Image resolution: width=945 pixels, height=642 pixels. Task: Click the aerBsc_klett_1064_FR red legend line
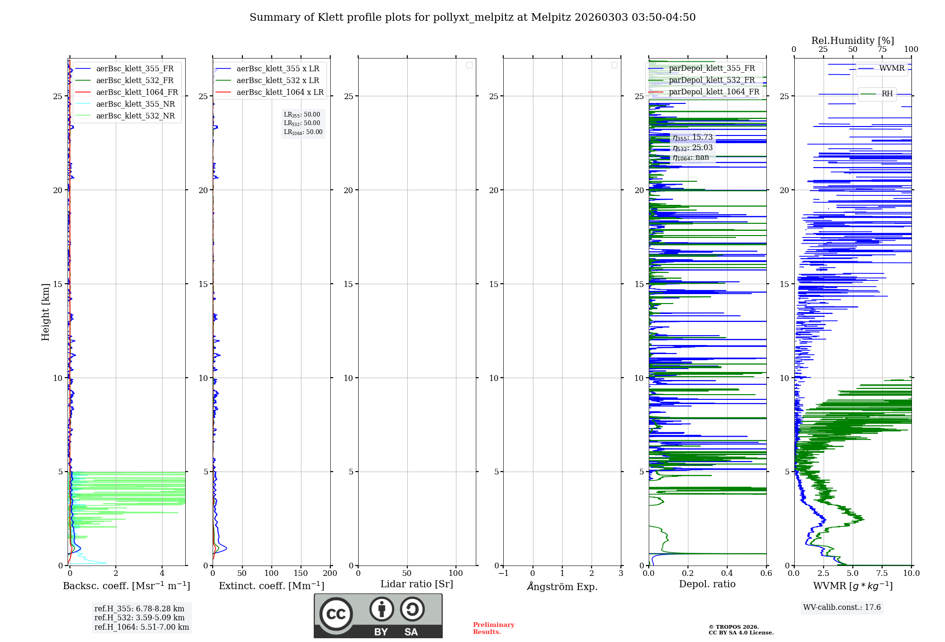point(84,92)
